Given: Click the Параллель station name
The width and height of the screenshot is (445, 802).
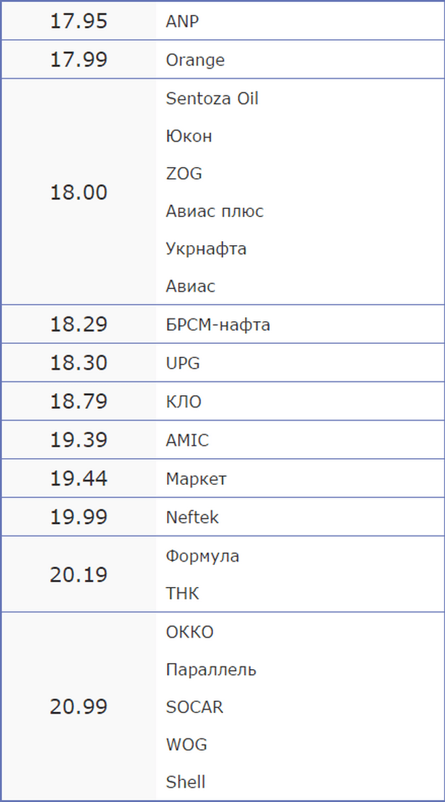Looking at the screenshot, I should pos(211,670).
